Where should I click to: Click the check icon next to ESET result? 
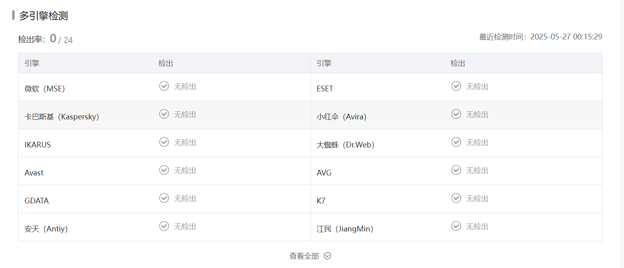[456, 86]
